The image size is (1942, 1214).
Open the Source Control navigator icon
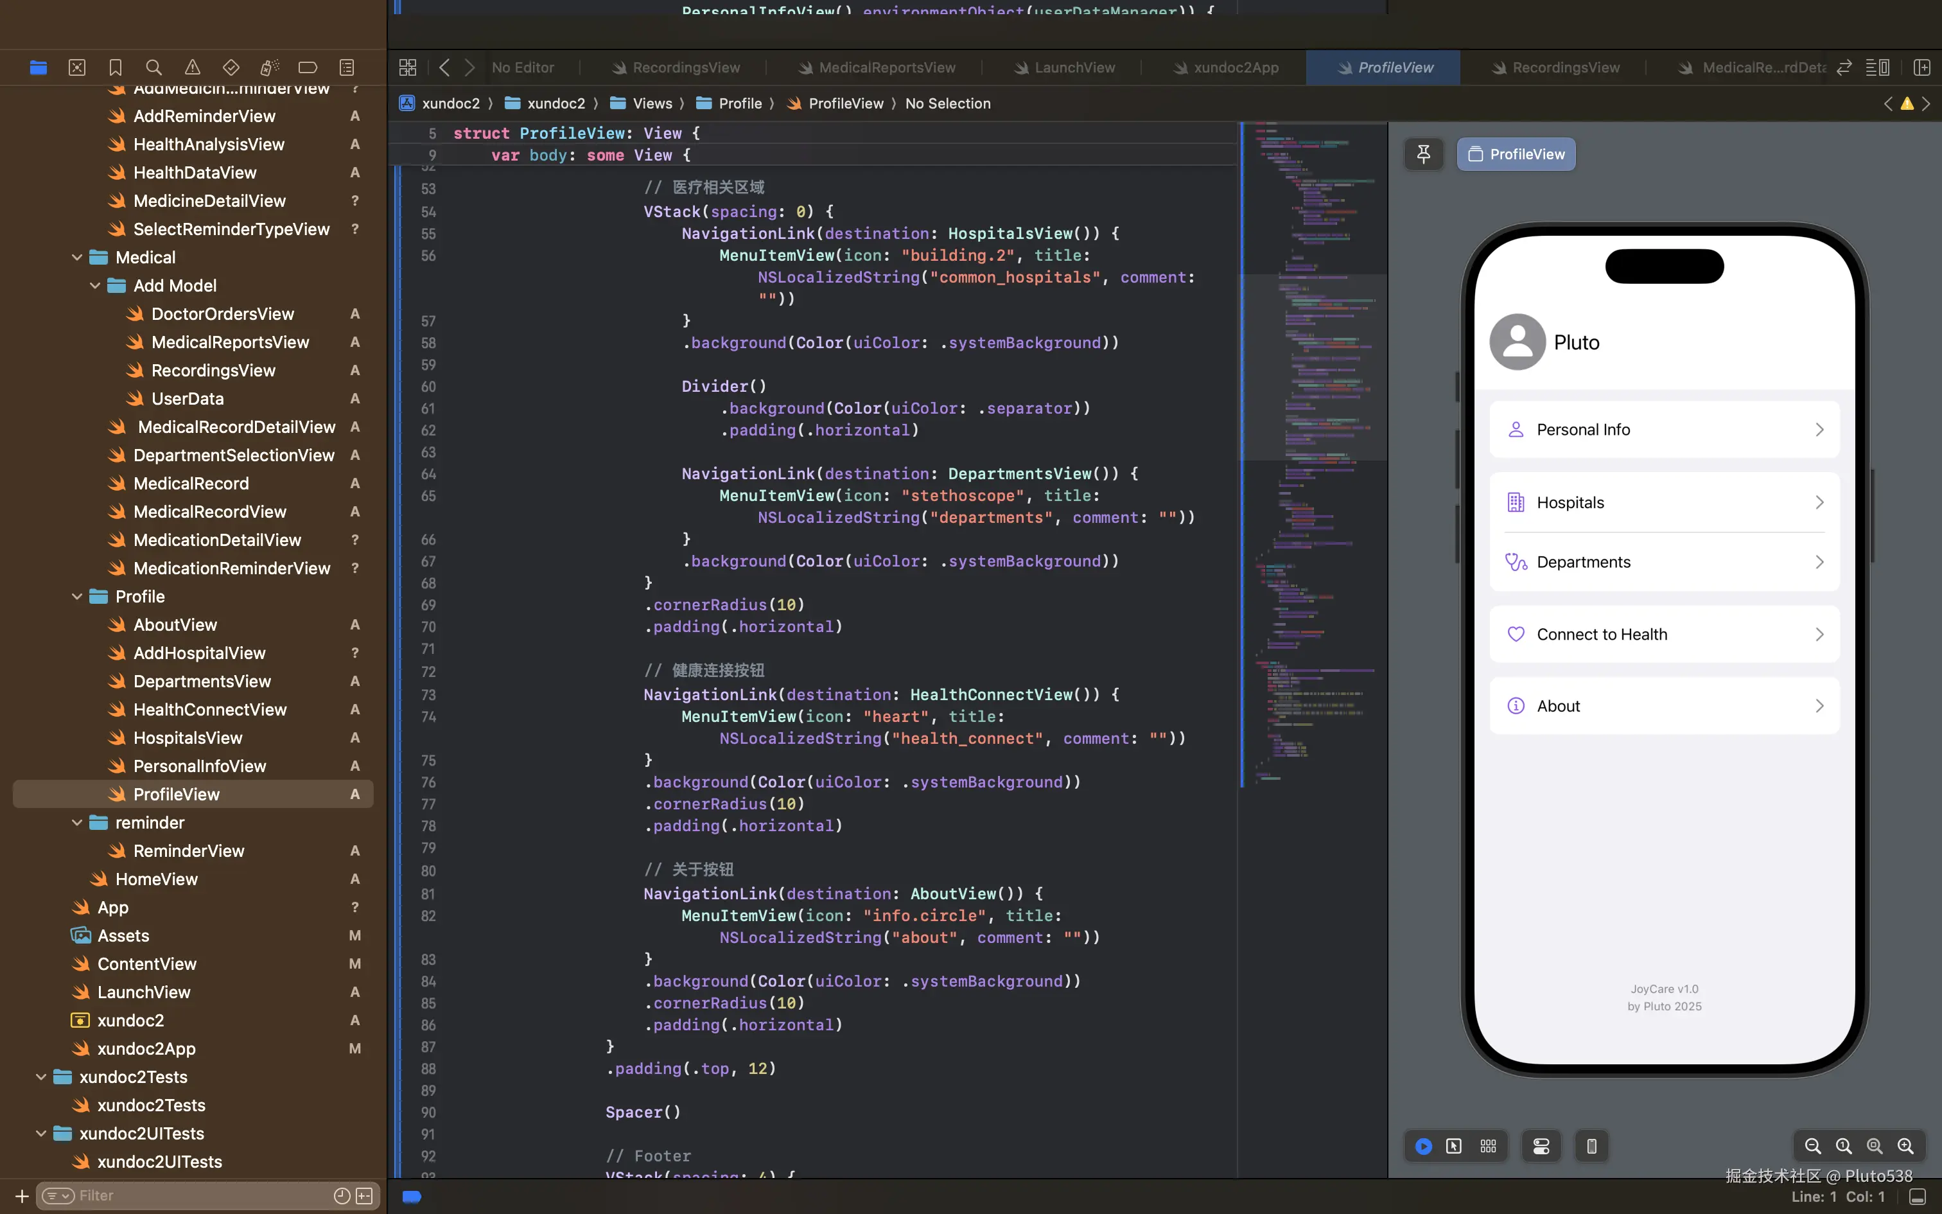tap(77, 67)
